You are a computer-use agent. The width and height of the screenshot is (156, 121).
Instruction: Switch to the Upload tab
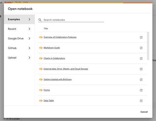click(19, 58)
